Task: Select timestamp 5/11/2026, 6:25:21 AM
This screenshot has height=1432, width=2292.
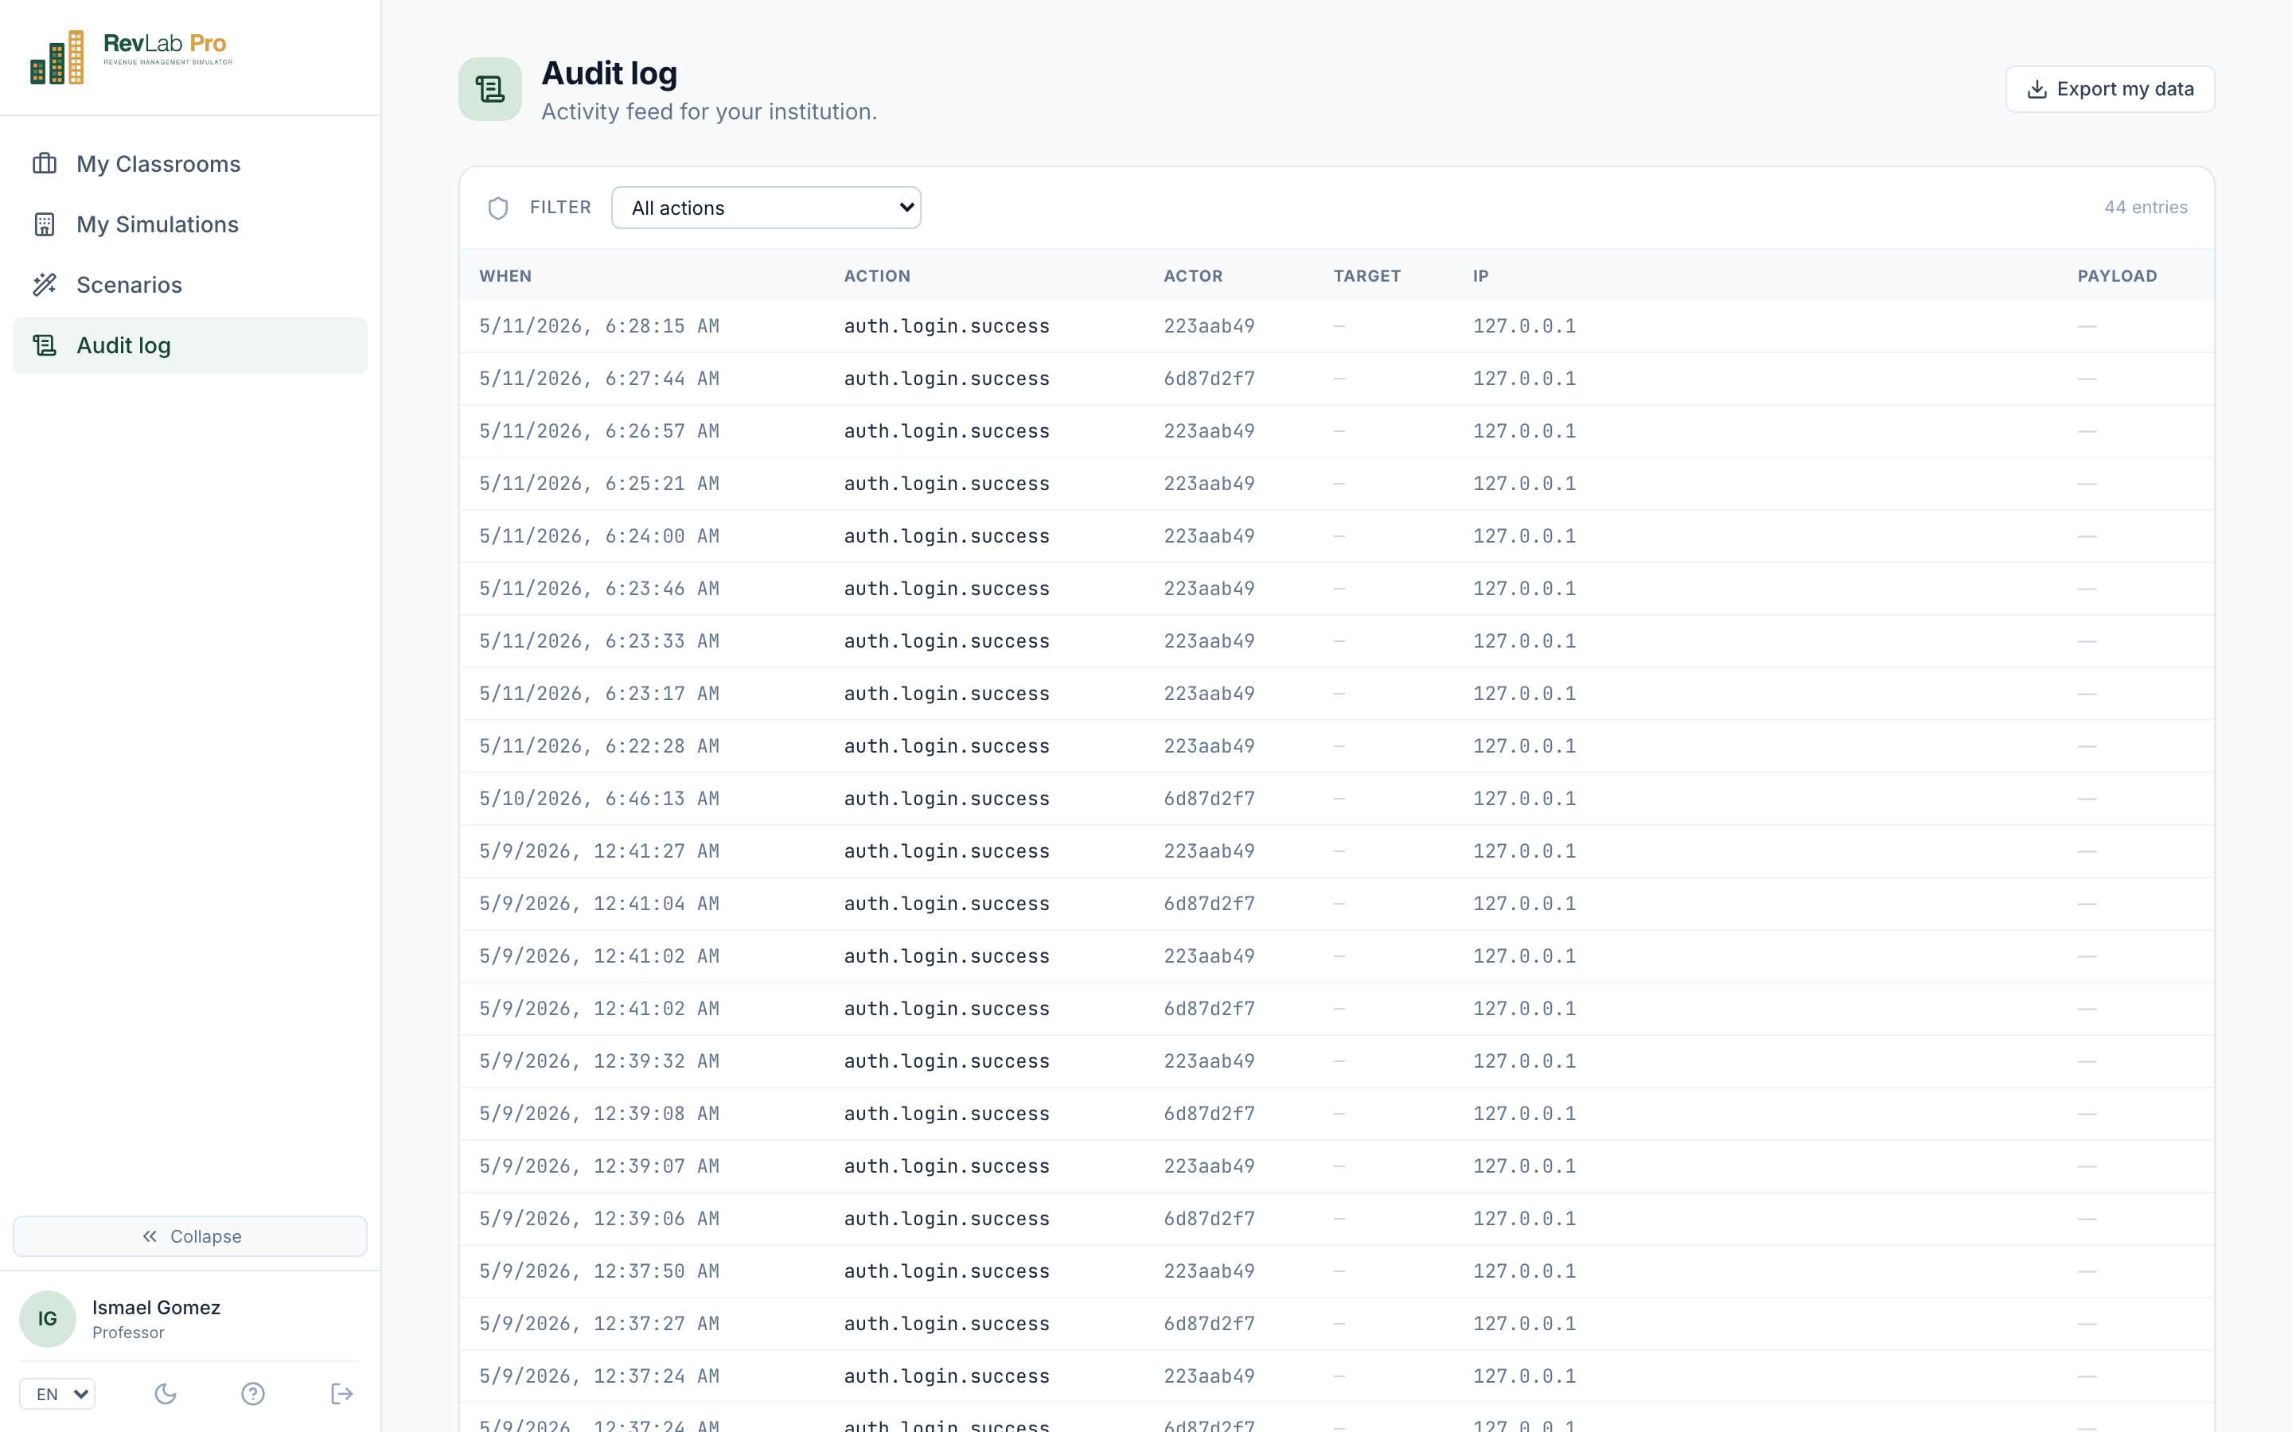Action: pyautogui.click(x=598, y=484)
